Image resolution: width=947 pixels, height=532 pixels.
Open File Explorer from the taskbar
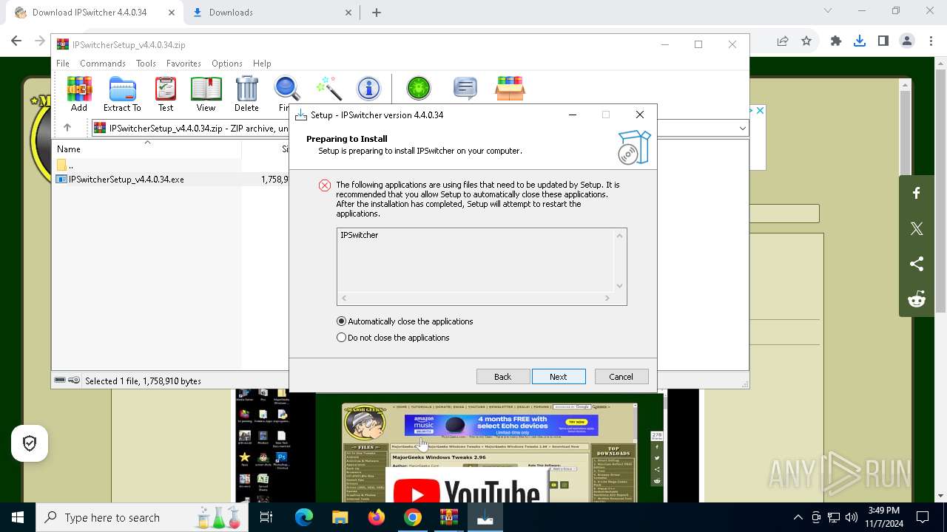click(340, 517)
